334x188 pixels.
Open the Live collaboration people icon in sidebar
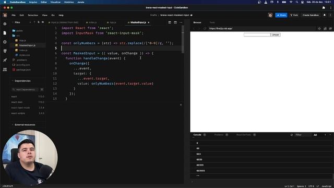coord(5,69)
